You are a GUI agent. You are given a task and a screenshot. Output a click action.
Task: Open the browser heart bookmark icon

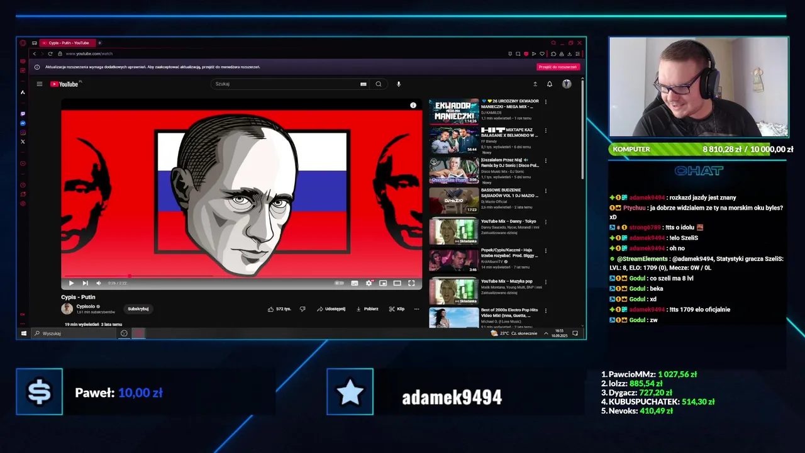[x=542, y=53]
